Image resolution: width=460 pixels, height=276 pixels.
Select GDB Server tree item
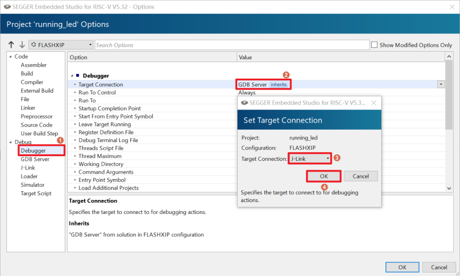(35, 159)
